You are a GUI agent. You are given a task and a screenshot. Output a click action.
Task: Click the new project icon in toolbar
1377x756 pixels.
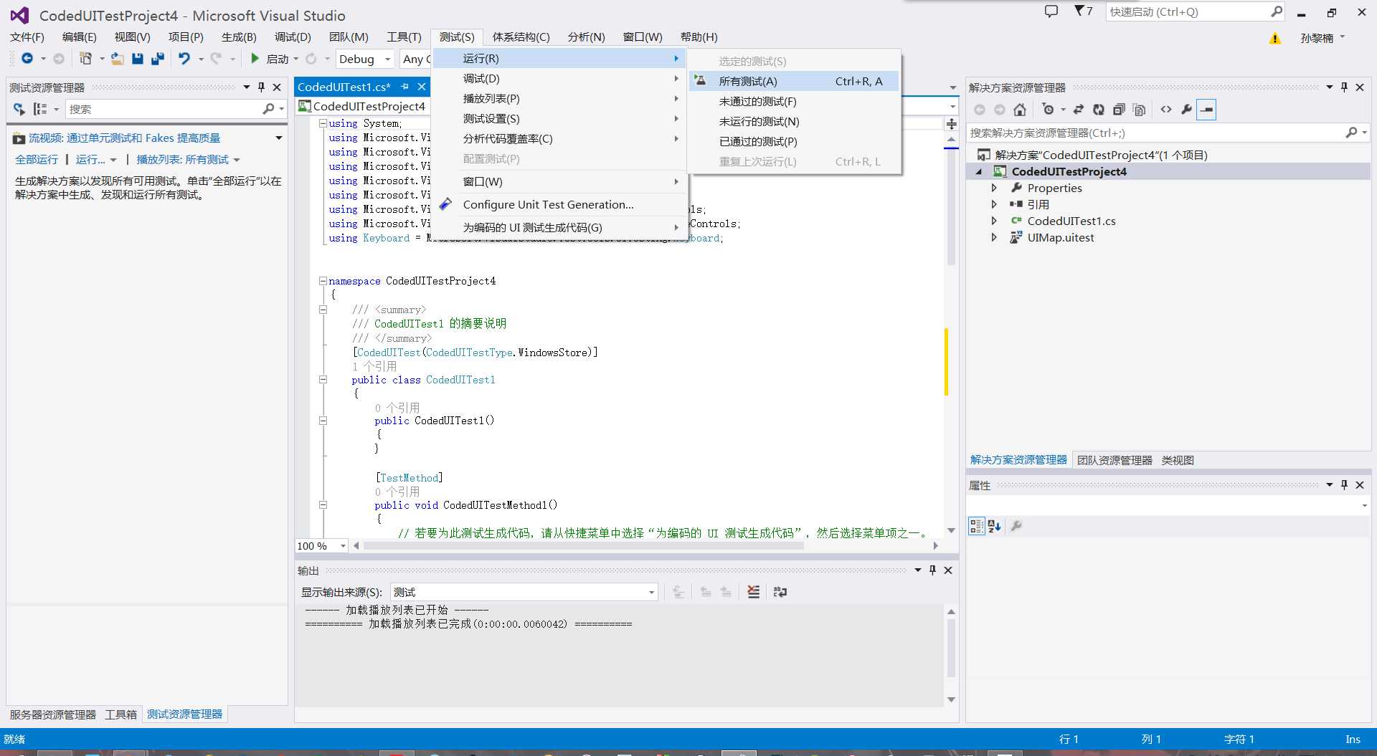[85, 59]
